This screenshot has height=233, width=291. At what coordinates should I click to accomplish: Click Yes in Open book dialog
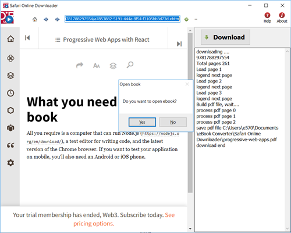[x=142, y=122]
